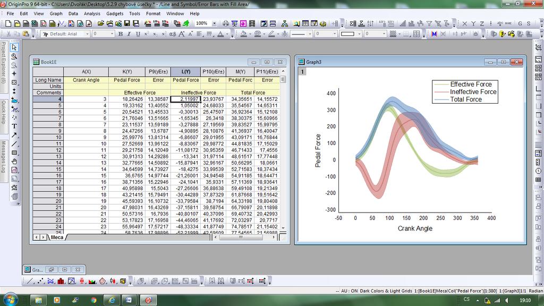Open the Graph menu

click(56, 13)
